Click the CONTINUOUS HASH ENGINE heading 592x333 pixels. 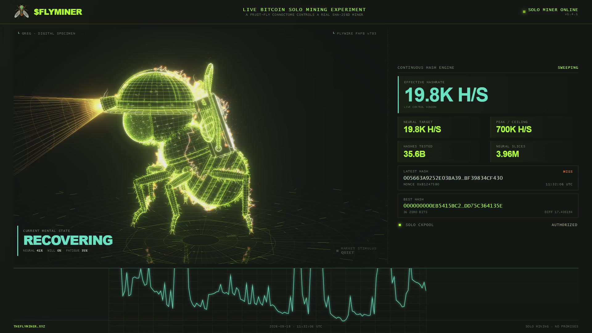[x=426, y=68]
